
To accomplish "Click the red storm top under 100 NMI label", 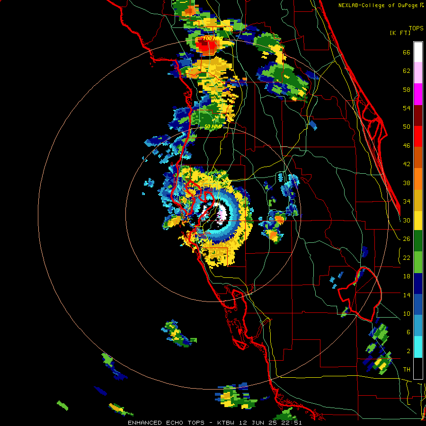I will click(206, 45).
